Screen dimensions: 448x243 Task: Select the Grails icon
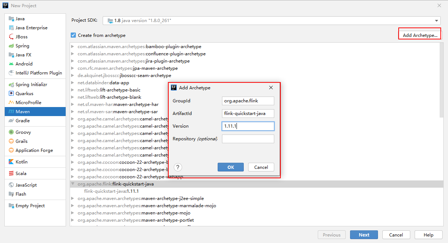[11, 141]
